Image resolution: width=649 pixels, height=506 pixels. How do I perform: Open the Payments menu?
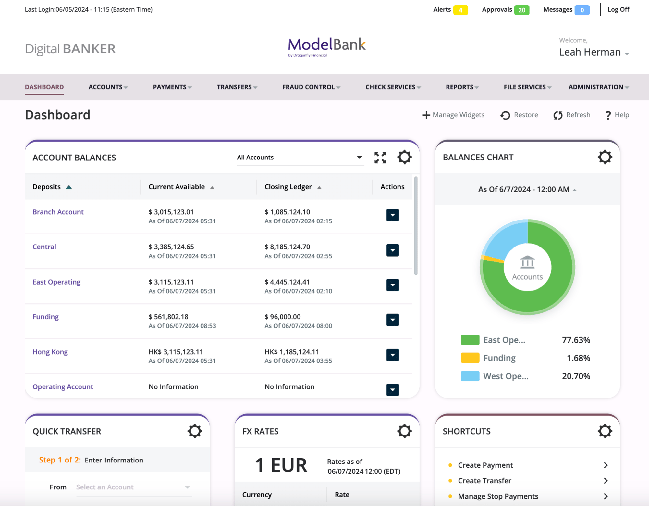[x=172, y=87]
